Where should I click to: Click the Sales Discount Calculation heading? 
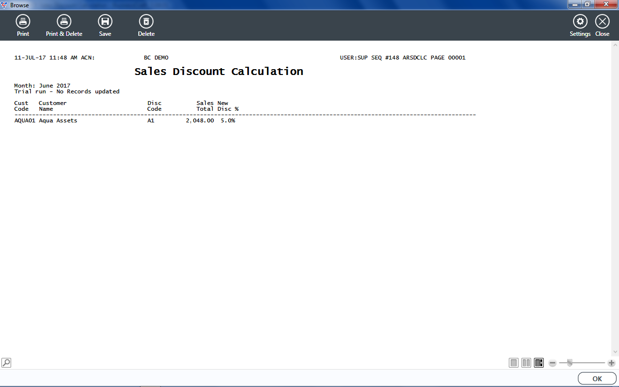[x=219, y=72]
